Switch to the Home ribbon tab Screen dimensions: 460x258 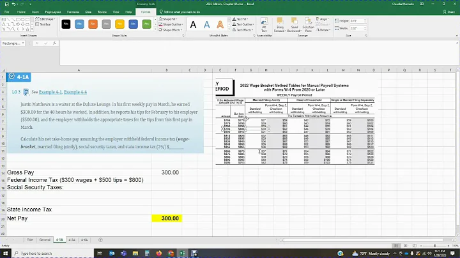(21, 12)
